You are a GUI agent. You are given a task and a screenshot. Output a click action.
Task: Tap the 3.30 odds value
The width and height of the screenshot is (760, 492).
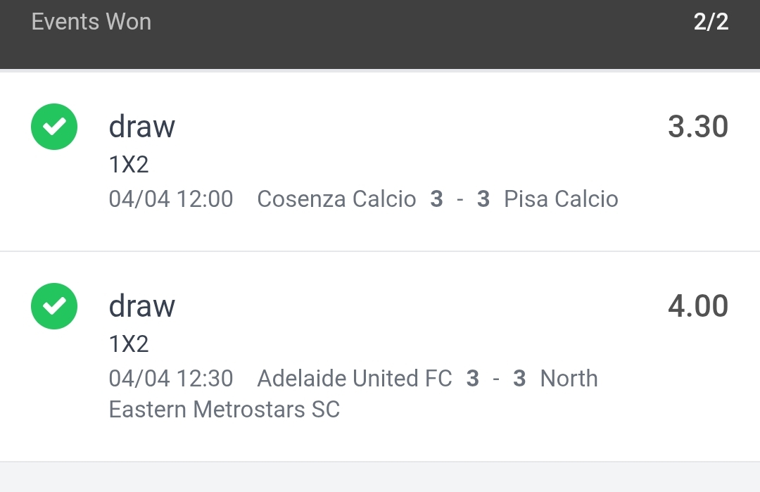click(x=697, y=127)
